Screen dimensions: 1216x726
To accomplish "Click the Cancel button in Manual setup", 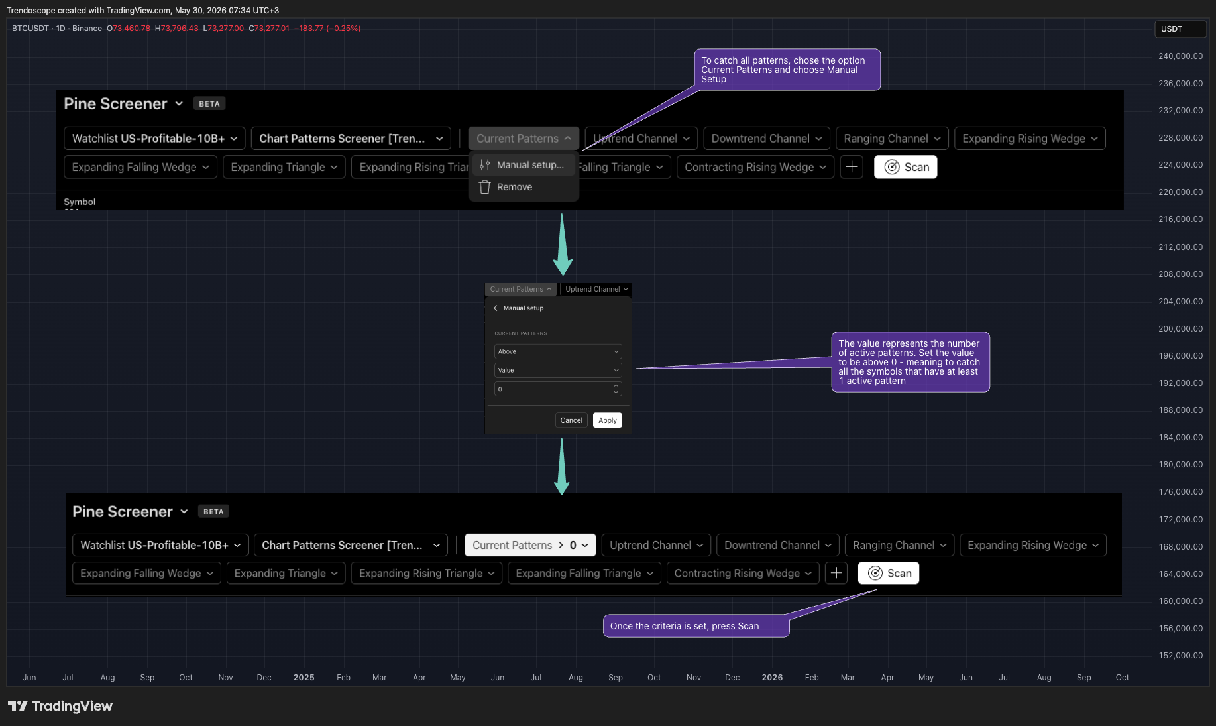I will [571, 420].
